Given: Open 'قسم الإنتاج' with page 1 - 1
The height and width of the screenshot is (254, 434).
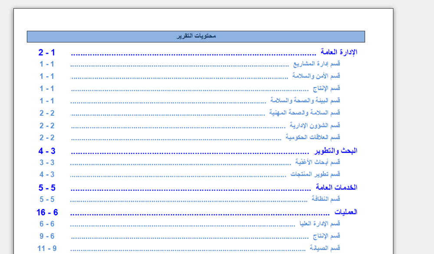Looking at the screenshot, I should click(326, 88).
